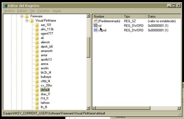184x119 pixels.
Task: Open the Ver menu
Action: tap(32, 11)
